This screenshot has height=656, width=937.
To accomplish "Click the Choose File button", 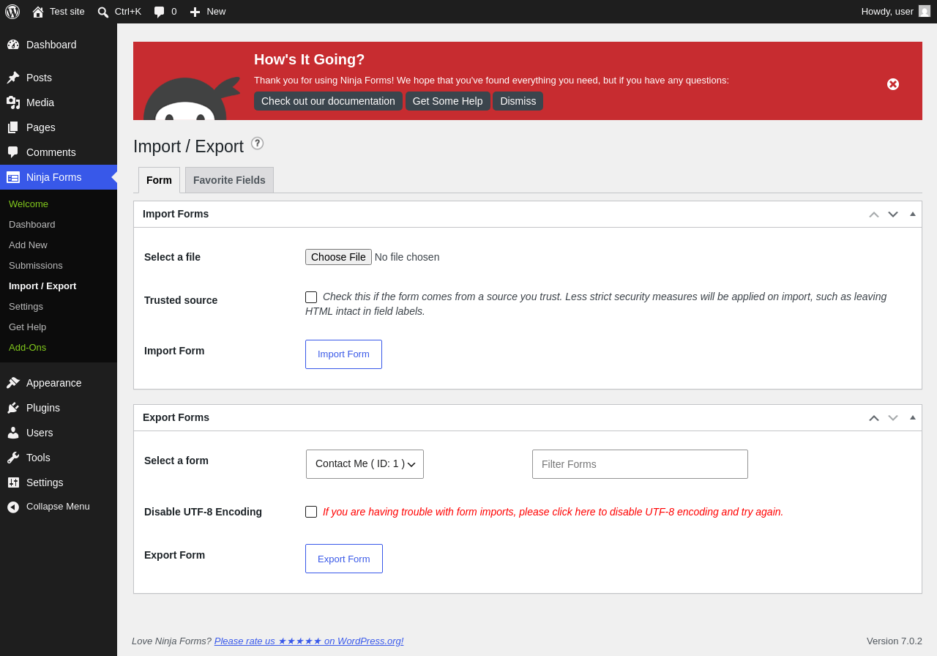I will [338, 257].
